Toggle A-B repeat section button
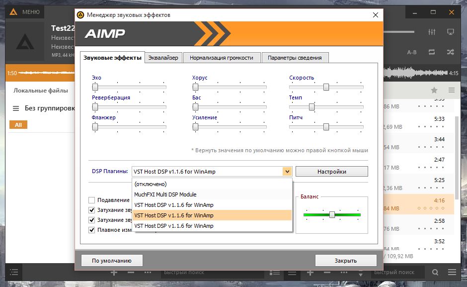The height and width of the screenshot is (287, 467). coord(411,52)
